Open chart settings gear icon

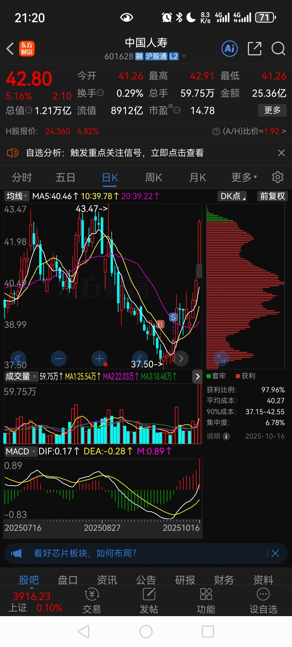(278, 177)
